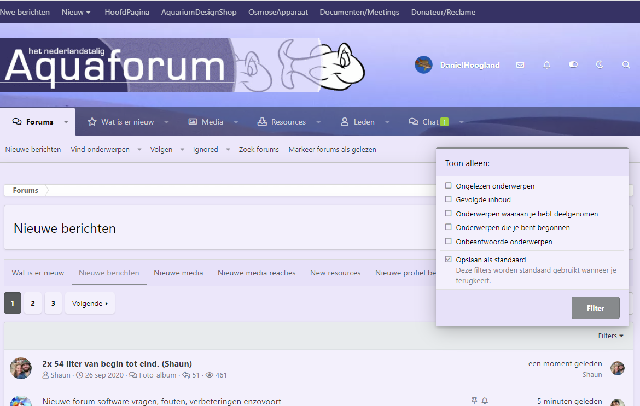The width and height of the screenshot is (640, 406).
Task: Click the chat bubble icon showing 1
Action: point(414,121)
